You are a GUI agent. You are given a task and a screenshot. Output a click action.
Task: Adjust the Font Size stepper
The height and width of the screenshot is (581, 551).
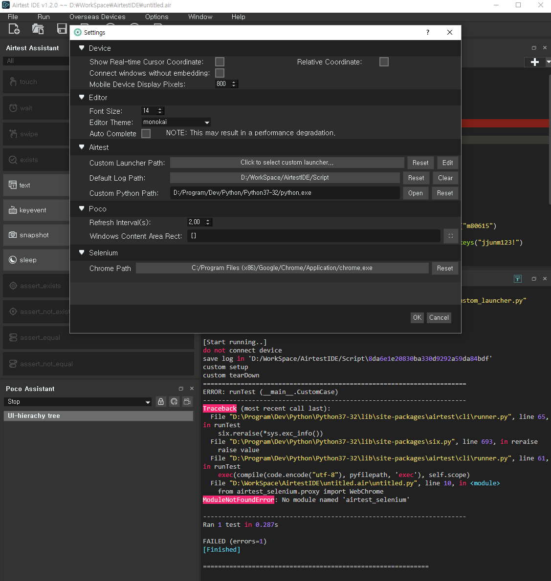160,111
